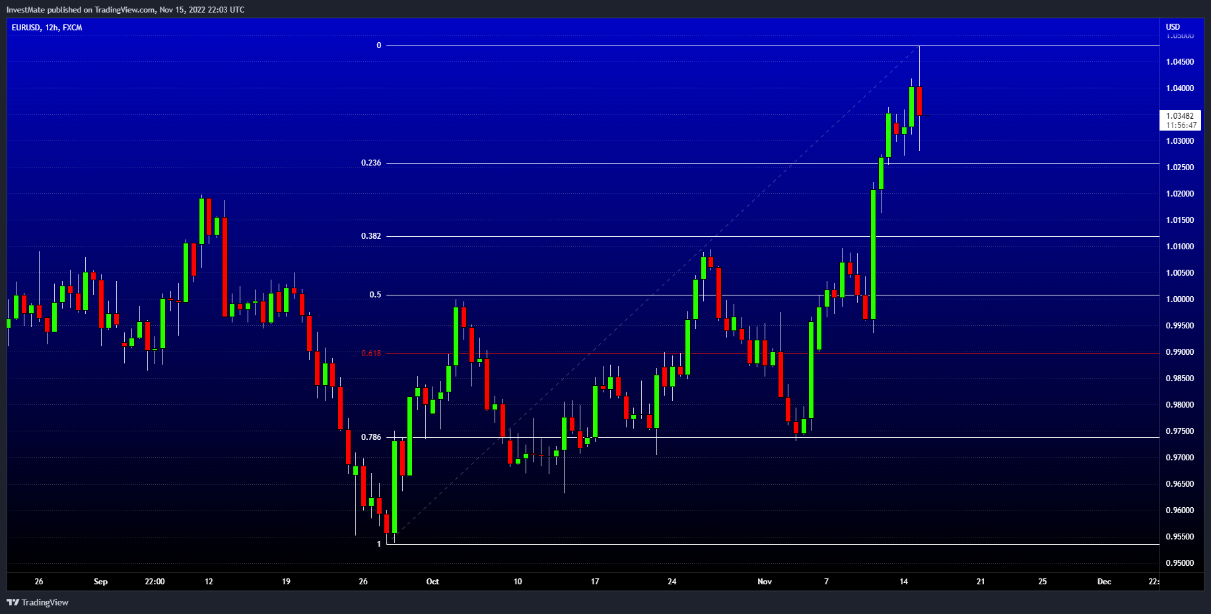This screenshot has height=614, width=1211.
Task: Click the 10 date label on the time axis
Action: pyautogui.click(x=518, y=582)
